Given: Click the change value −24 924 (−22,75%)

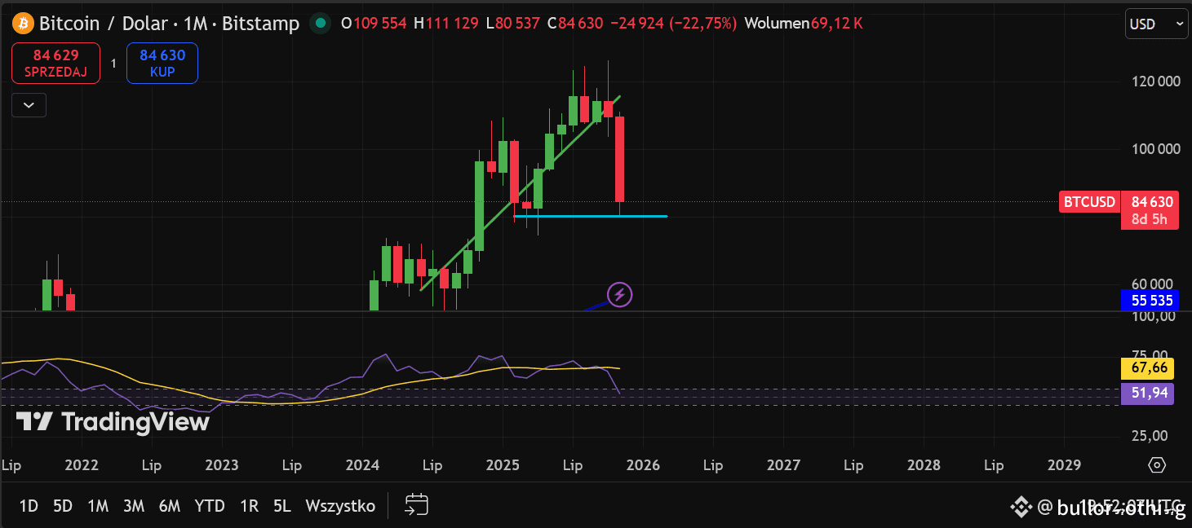Looking at the screenshot, I should [673, 24].
